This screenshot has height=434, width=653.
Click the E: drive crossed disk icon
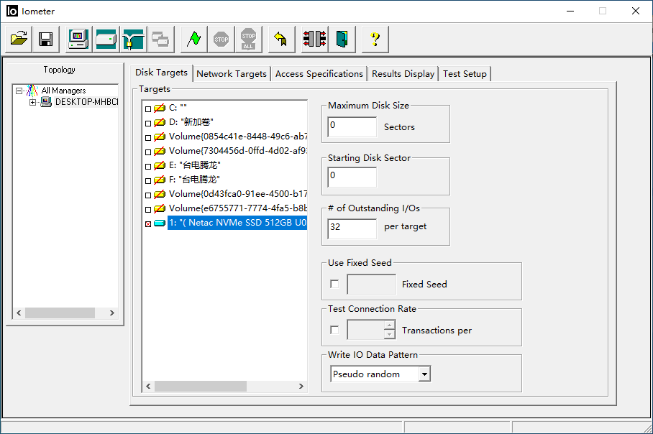click(160, 165)
